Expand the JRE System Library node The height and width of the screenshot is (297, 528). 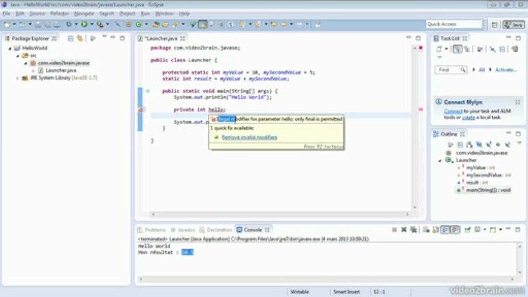click(17, 78)
